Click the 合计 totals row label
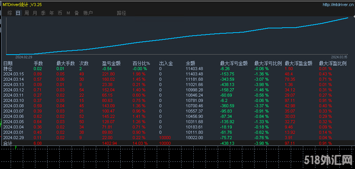 point(8,144)
